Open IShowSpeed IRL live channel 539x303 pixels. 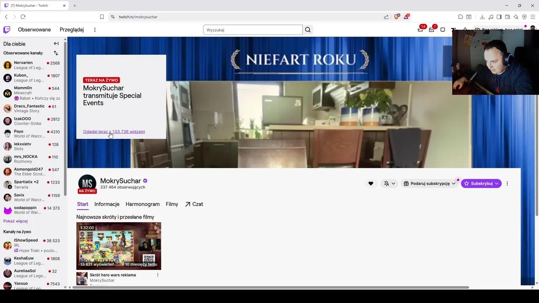click(x=32, y=245)
